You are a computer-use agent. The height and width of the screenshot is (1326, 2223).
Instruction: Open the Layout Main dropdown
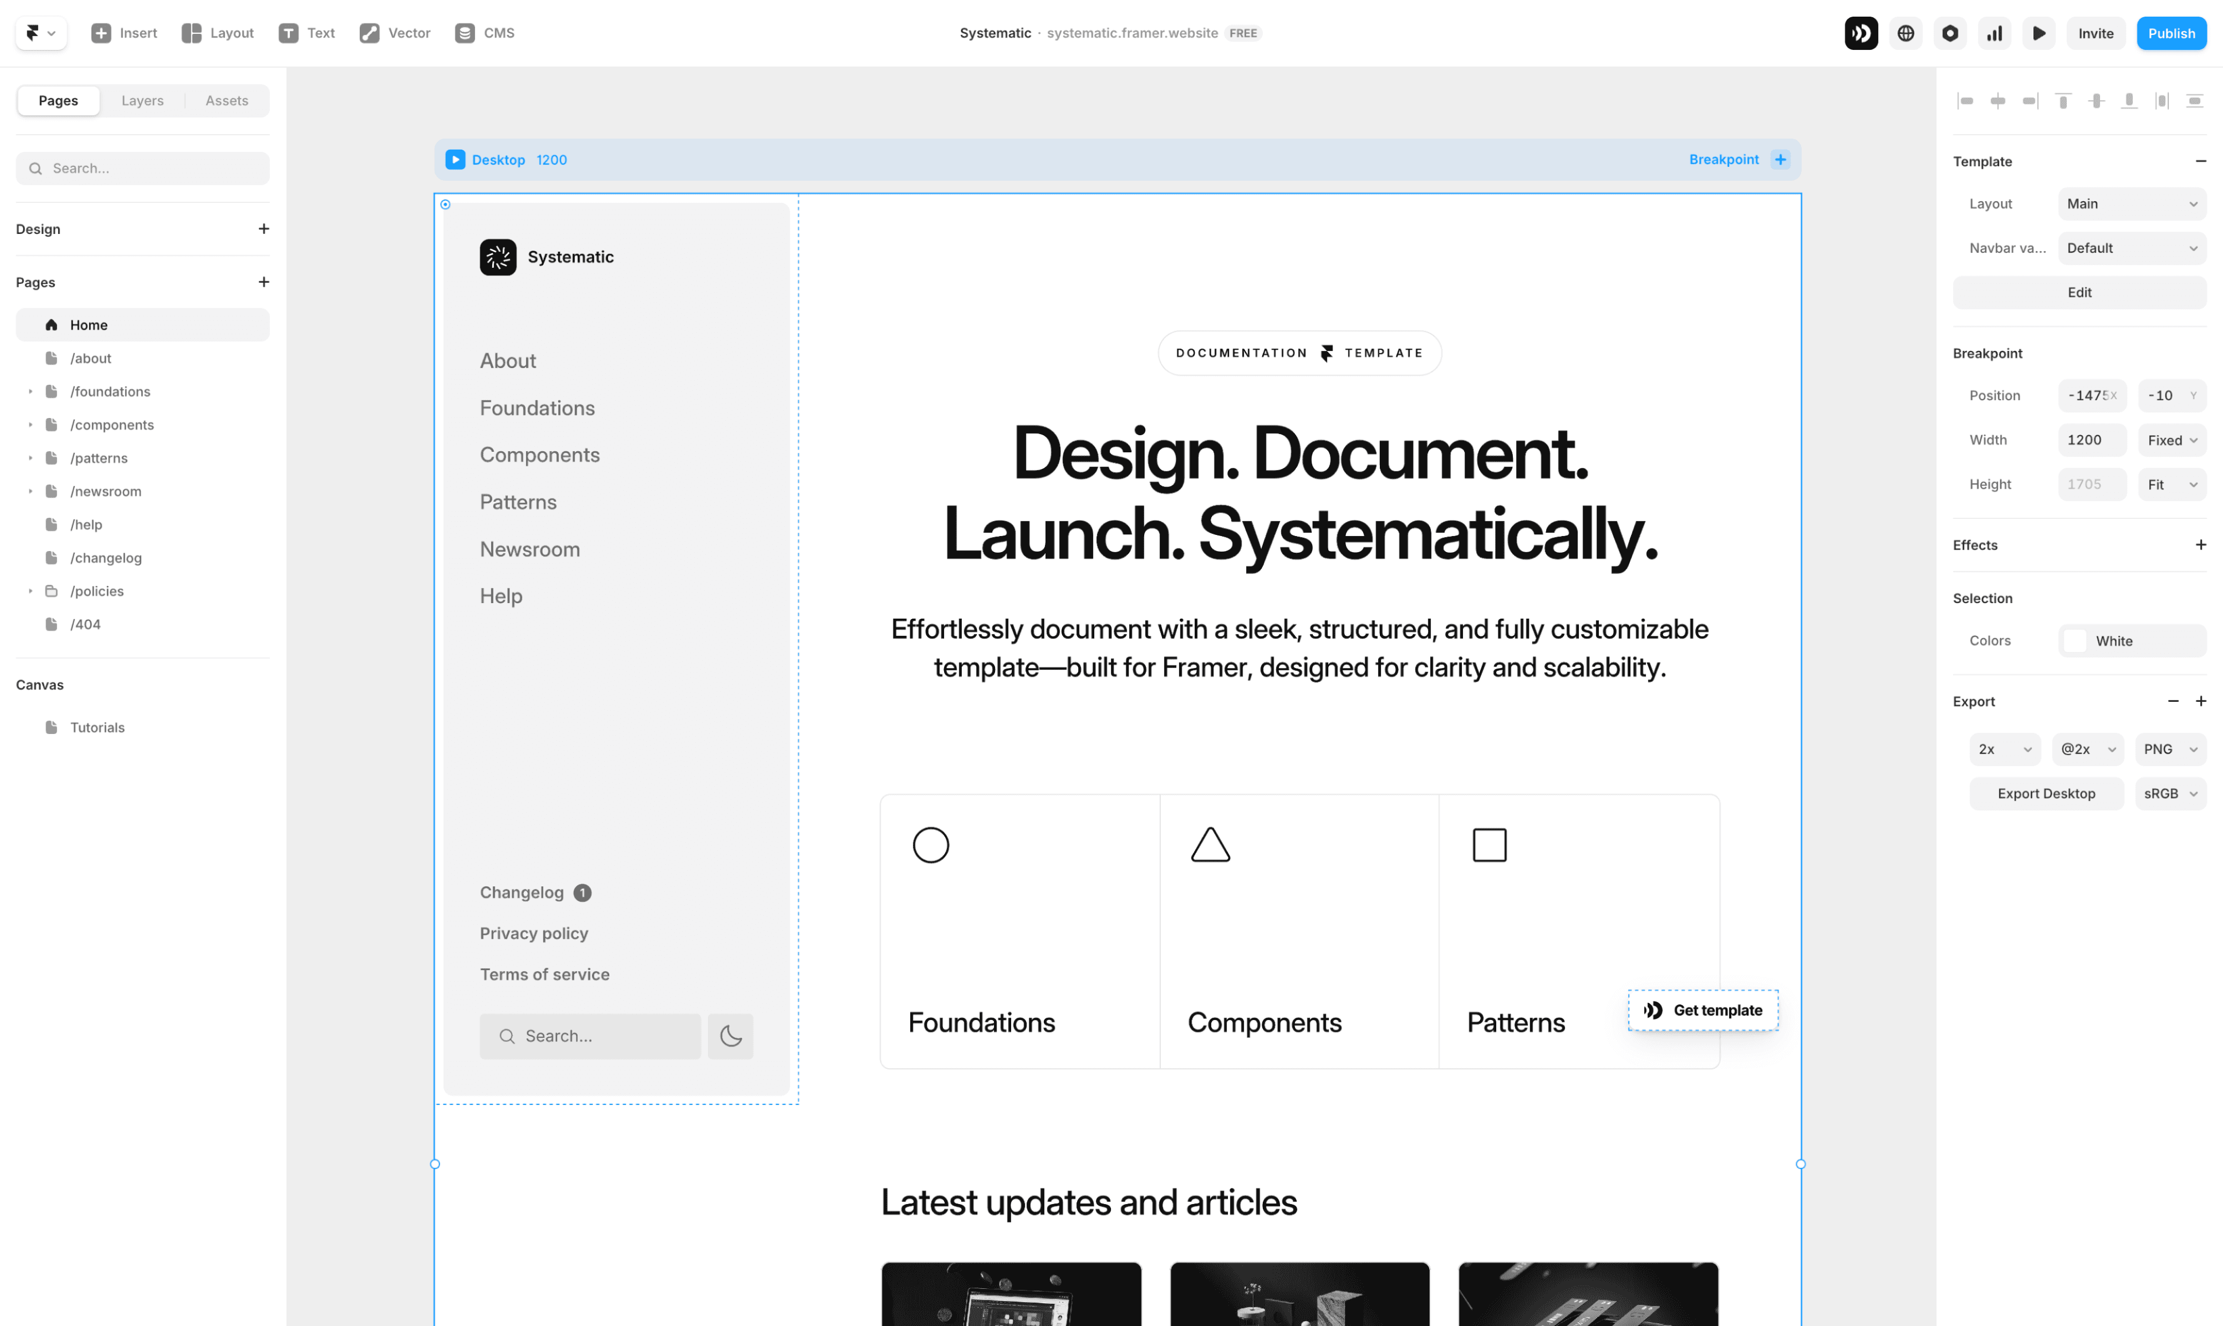pos(2131,204)
